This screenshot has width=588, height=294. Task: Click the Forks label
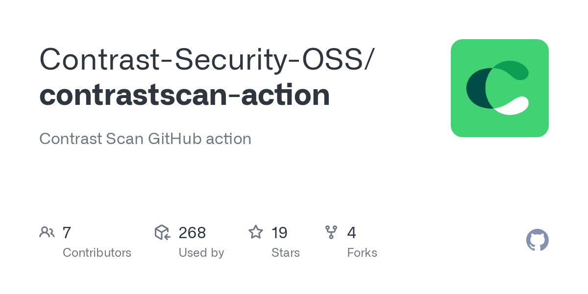[x=362, y=253]
